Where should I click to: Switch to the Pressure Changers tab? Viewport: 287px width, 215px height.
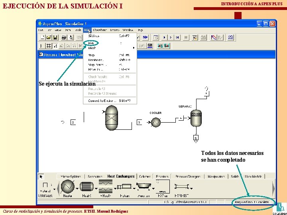188,177
